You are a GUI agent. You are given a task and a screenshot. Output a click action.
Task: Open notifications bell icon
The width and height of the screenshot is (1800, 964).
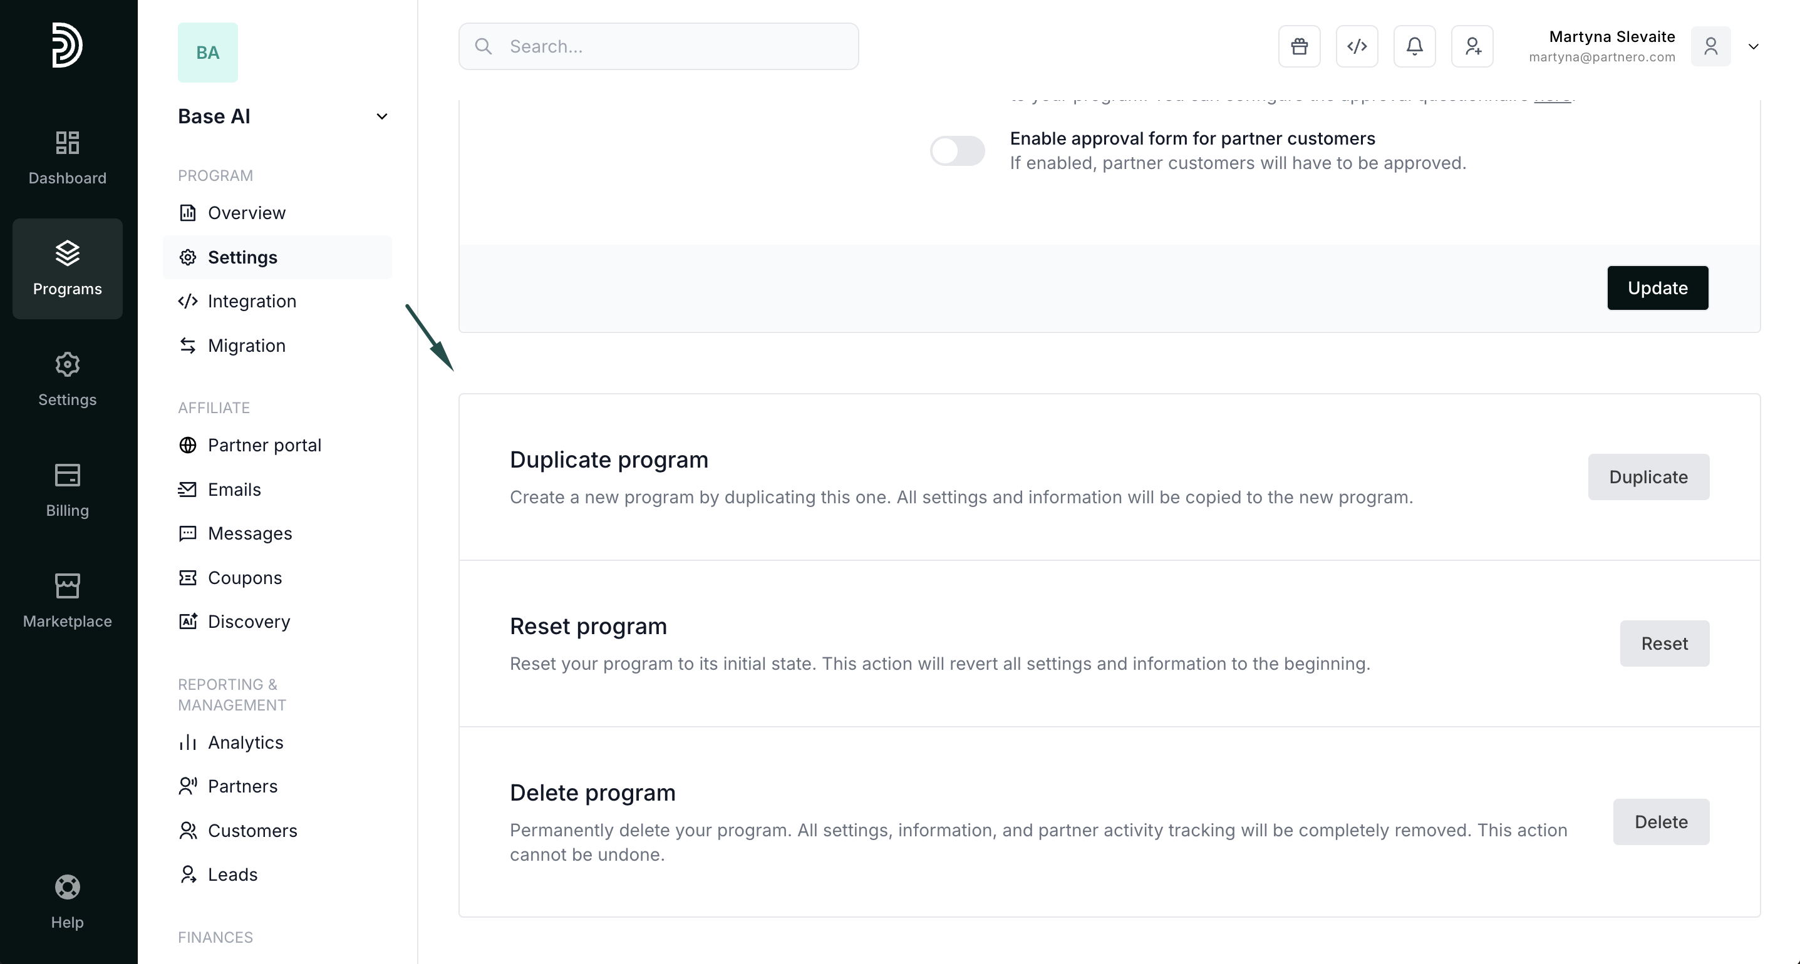[x=1414, y=46]
